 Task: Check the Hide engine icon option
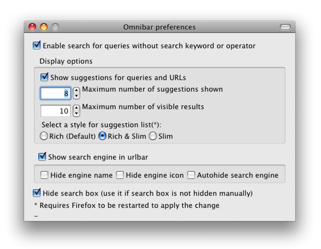point(120,175)
